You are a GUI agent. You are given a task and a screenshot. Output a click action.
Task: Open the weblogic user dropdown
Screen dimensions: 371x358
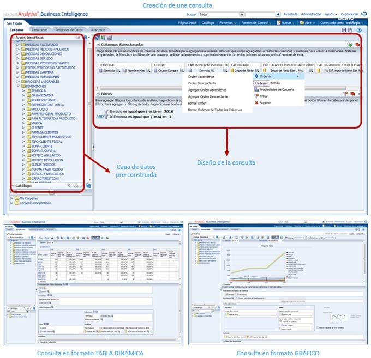(x=355, y=23)
